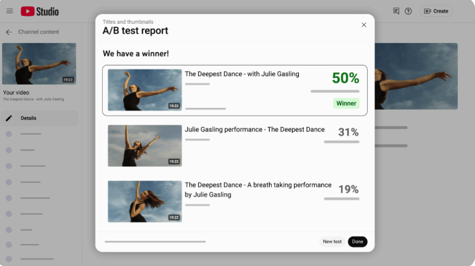
Task: Click the Channel content heading link
Action: pyautogui.click(x=40, y=32)
